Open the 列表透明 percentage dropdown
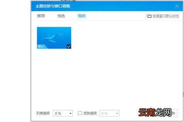This screenshot has width=184, height=122. coord(63,113)
